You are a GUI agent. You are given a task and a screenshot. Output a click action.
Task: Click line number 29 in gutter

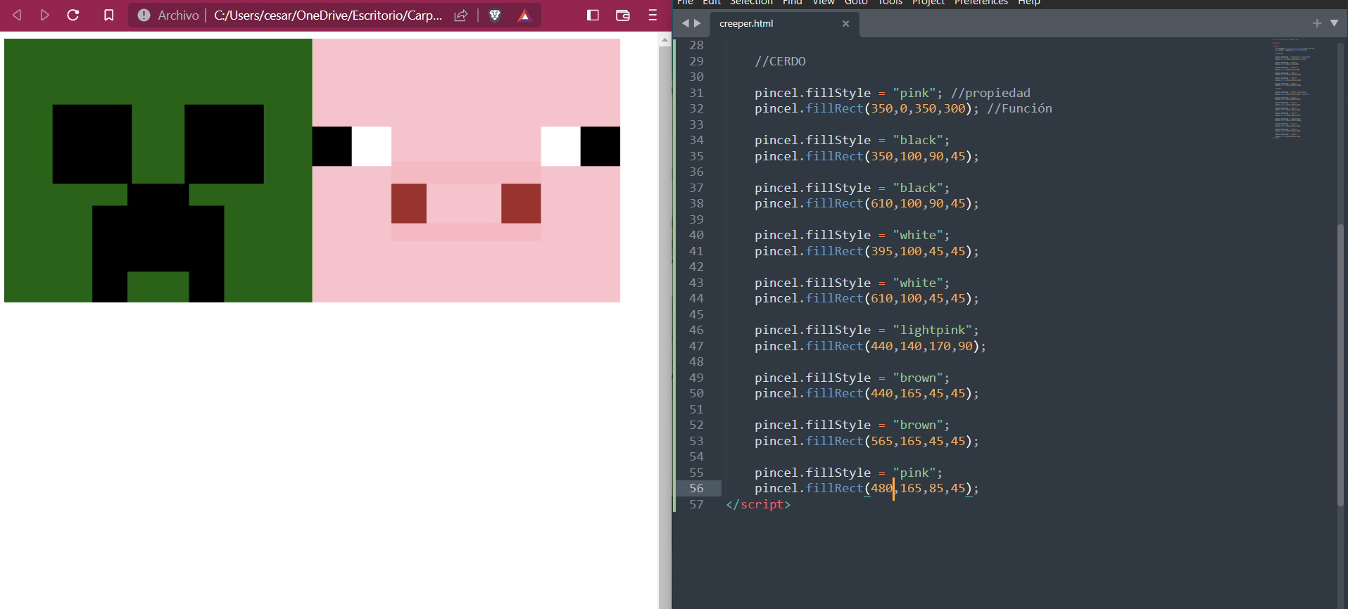pyautogui.click(x=696, y=61)
